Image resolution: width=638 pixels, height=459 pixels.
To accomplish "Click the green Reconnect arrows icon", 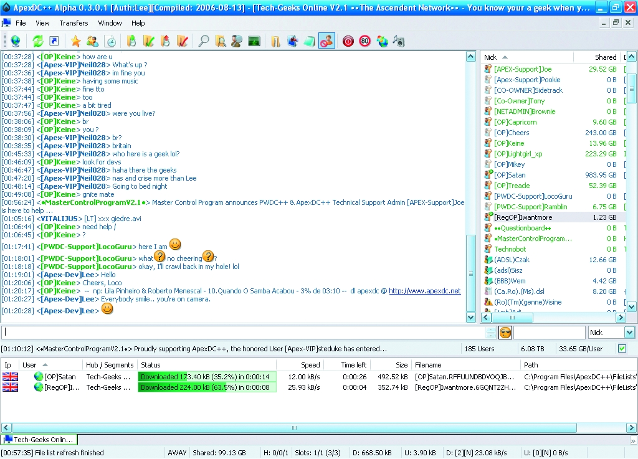I will pos(38,41).
